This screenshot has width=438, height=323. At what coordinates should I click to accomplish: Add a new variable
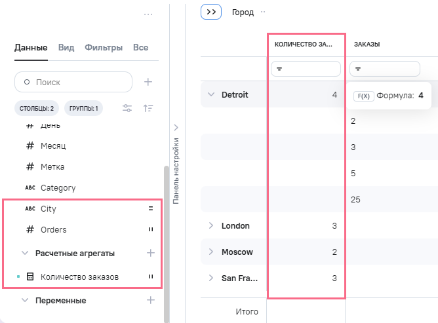coord(150,300)
